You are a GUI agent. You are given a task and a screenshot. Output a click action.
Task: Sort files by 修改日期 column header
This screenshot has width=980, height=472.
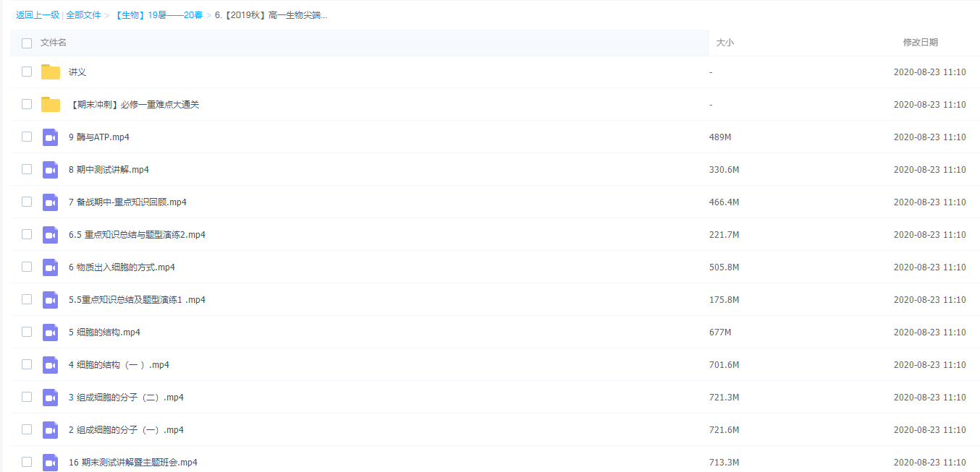click(920, 43)
